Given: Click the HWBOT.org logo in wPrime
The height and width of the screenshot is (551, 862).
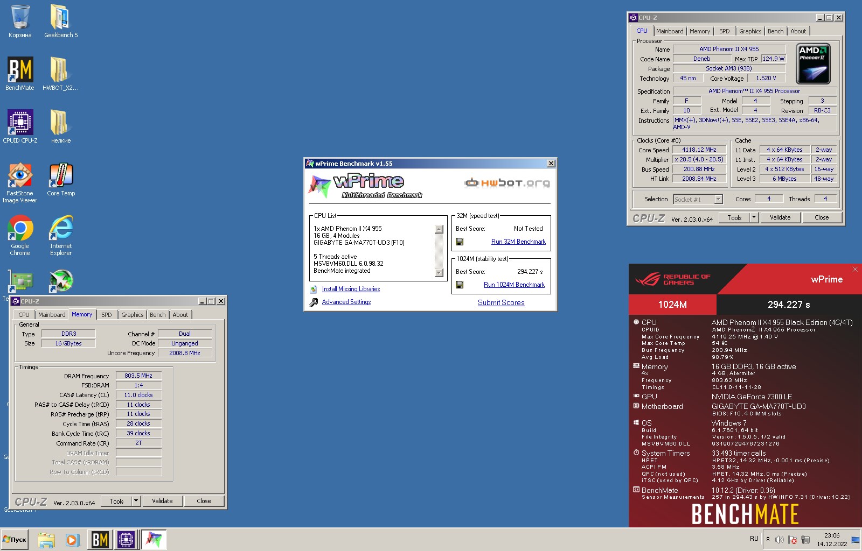Looking at the screenshot, I should click(507, 183).
